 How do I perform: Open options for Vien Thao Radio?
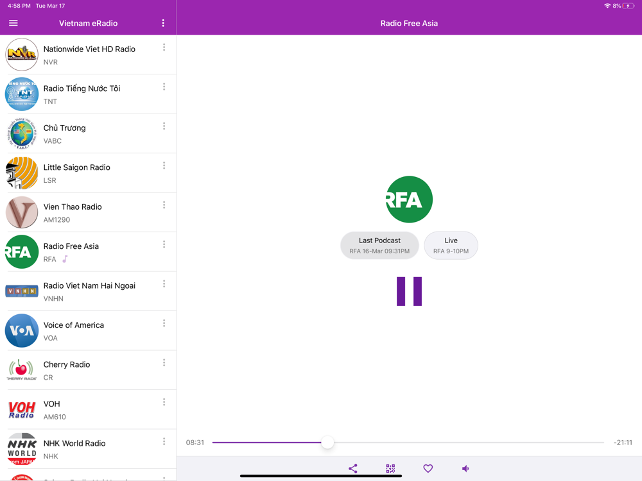pos(164,205)
